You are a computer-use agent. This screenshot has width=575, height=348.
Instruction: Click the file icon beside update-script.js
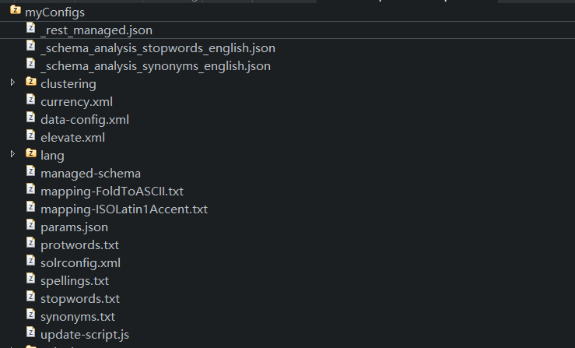[31, 332]
